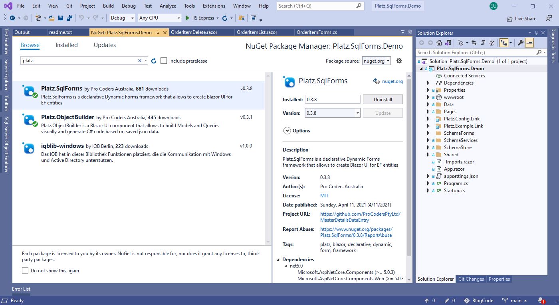559x305 pixels.
Task: Select the iqblib-windows package
Action: [x=139, y=153]
